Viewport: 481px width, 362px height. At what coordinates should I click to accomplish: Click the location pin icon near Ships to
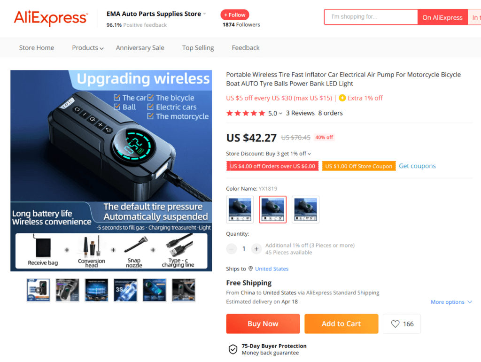click(250, 269)
